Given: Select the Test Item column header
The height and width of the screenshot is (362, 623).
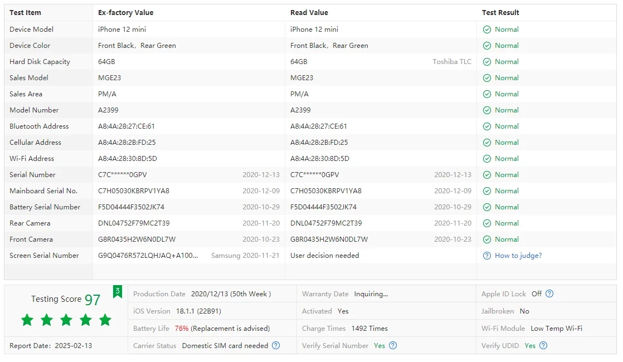Looking at the screenshot, I should (25, 13).
